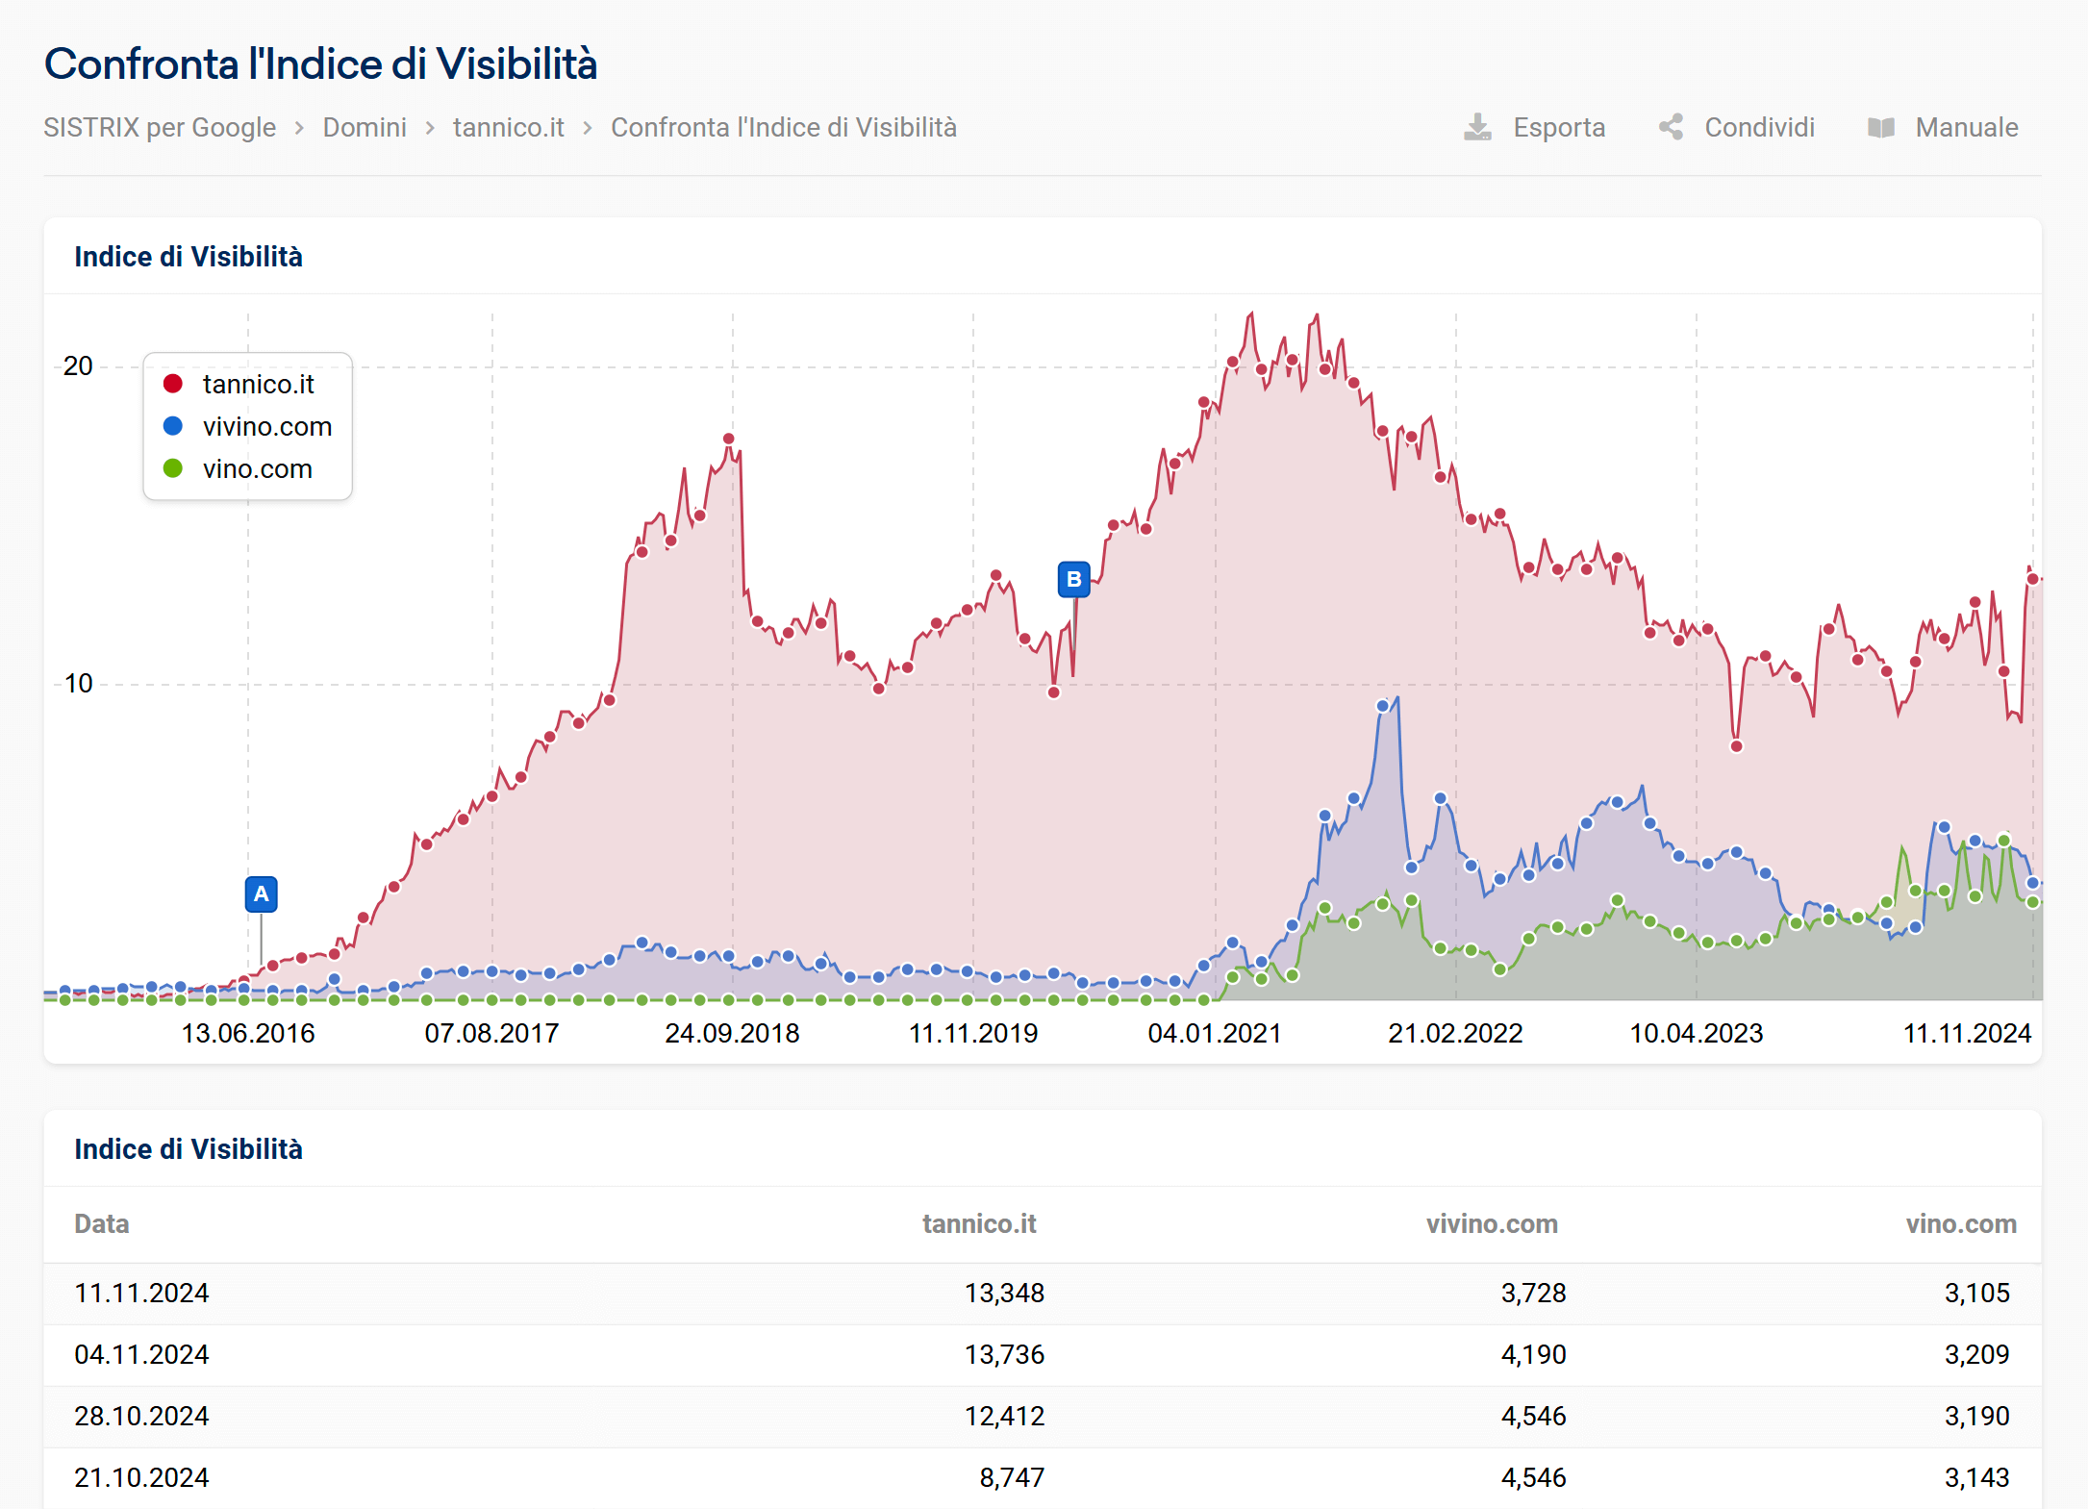2088x1509 pixels.
Task: Click value 3,190 in vino.com column
Action: (1976, 1416)
